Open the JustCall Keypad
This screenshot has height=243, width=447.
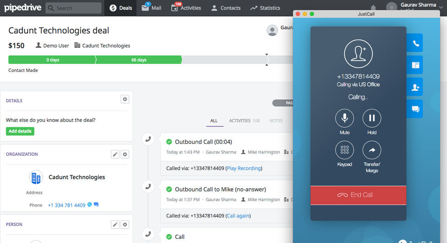point(345,150)
